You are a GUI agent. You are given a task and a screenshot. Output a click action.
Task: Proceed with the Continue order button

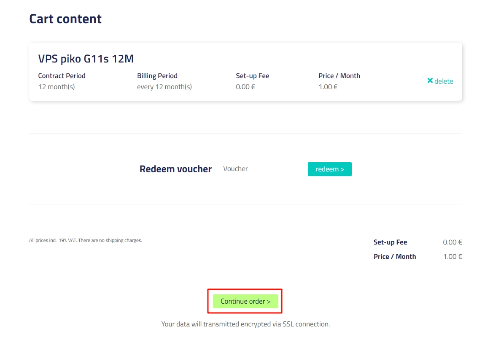(245, 301)
